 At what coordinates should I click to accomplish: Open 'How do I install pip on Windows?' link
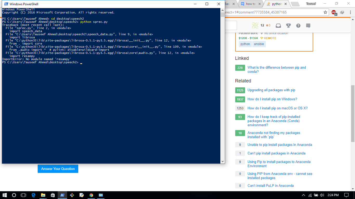272,99
